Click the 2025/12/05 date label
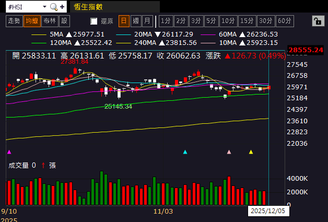328x222 pixels. coord(266,212)
